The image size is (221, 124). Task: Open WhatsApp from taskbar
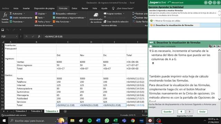coord(107,121)
